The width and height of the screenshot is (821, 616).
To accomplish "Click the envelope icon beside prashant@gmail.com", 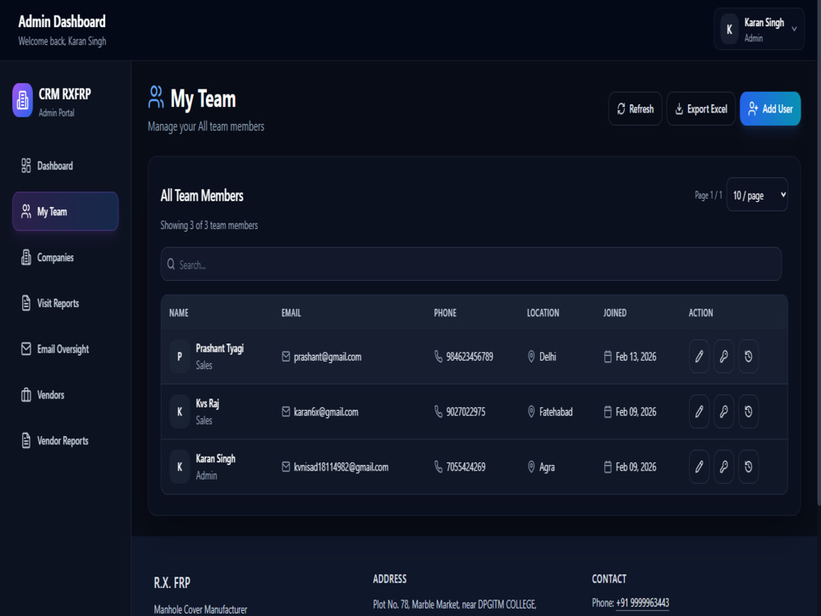I will (286, 356).
